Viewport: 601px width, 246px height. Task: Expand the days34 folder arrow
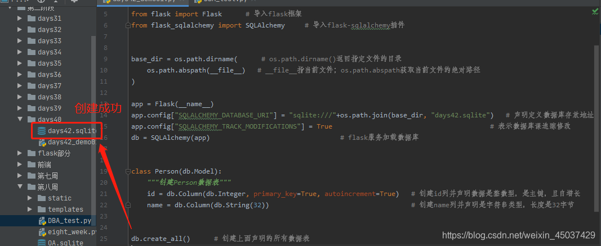(x=20, y=52)
